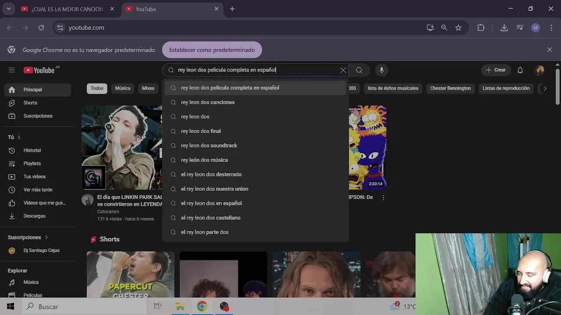Click the magnifier search button
Screen dimensions: 561x315
[x=359, y=70]
